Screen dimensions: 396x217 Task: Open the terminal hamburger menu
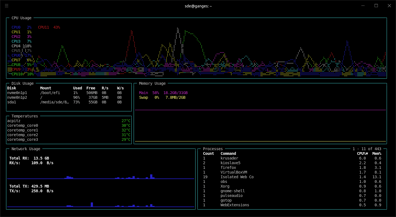(7, 6)
